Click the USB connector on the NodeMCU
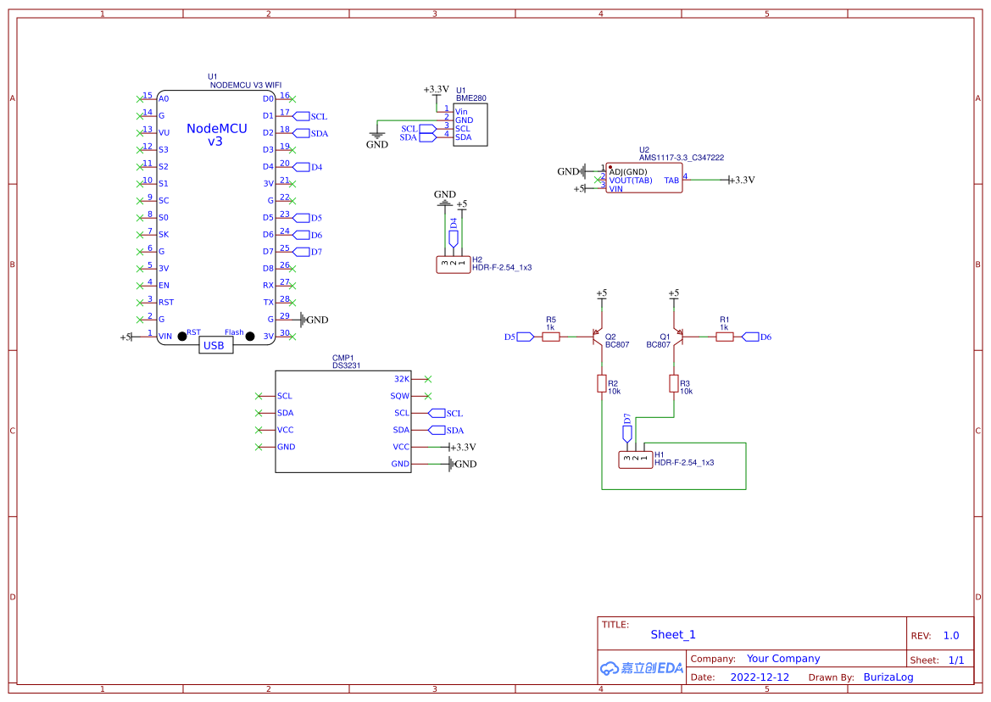 pos(214,345)
